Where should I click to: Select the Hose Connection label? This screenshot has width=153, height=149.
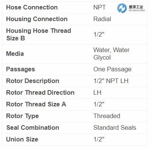pos(32,7)
